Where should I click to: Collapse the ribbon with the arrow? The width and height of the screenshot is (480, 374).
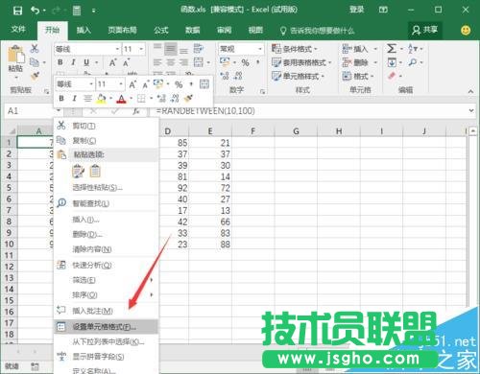point(470,91)
